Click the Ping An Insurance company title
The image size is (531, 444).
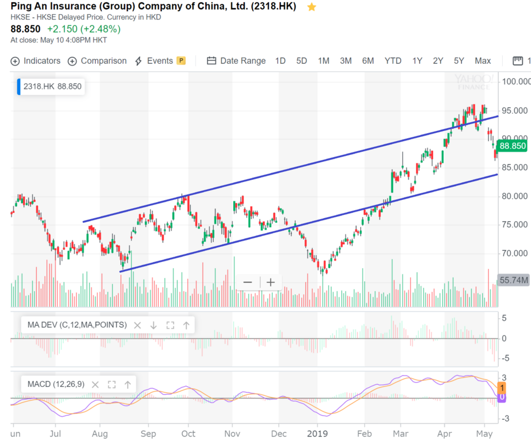point(153,7)
